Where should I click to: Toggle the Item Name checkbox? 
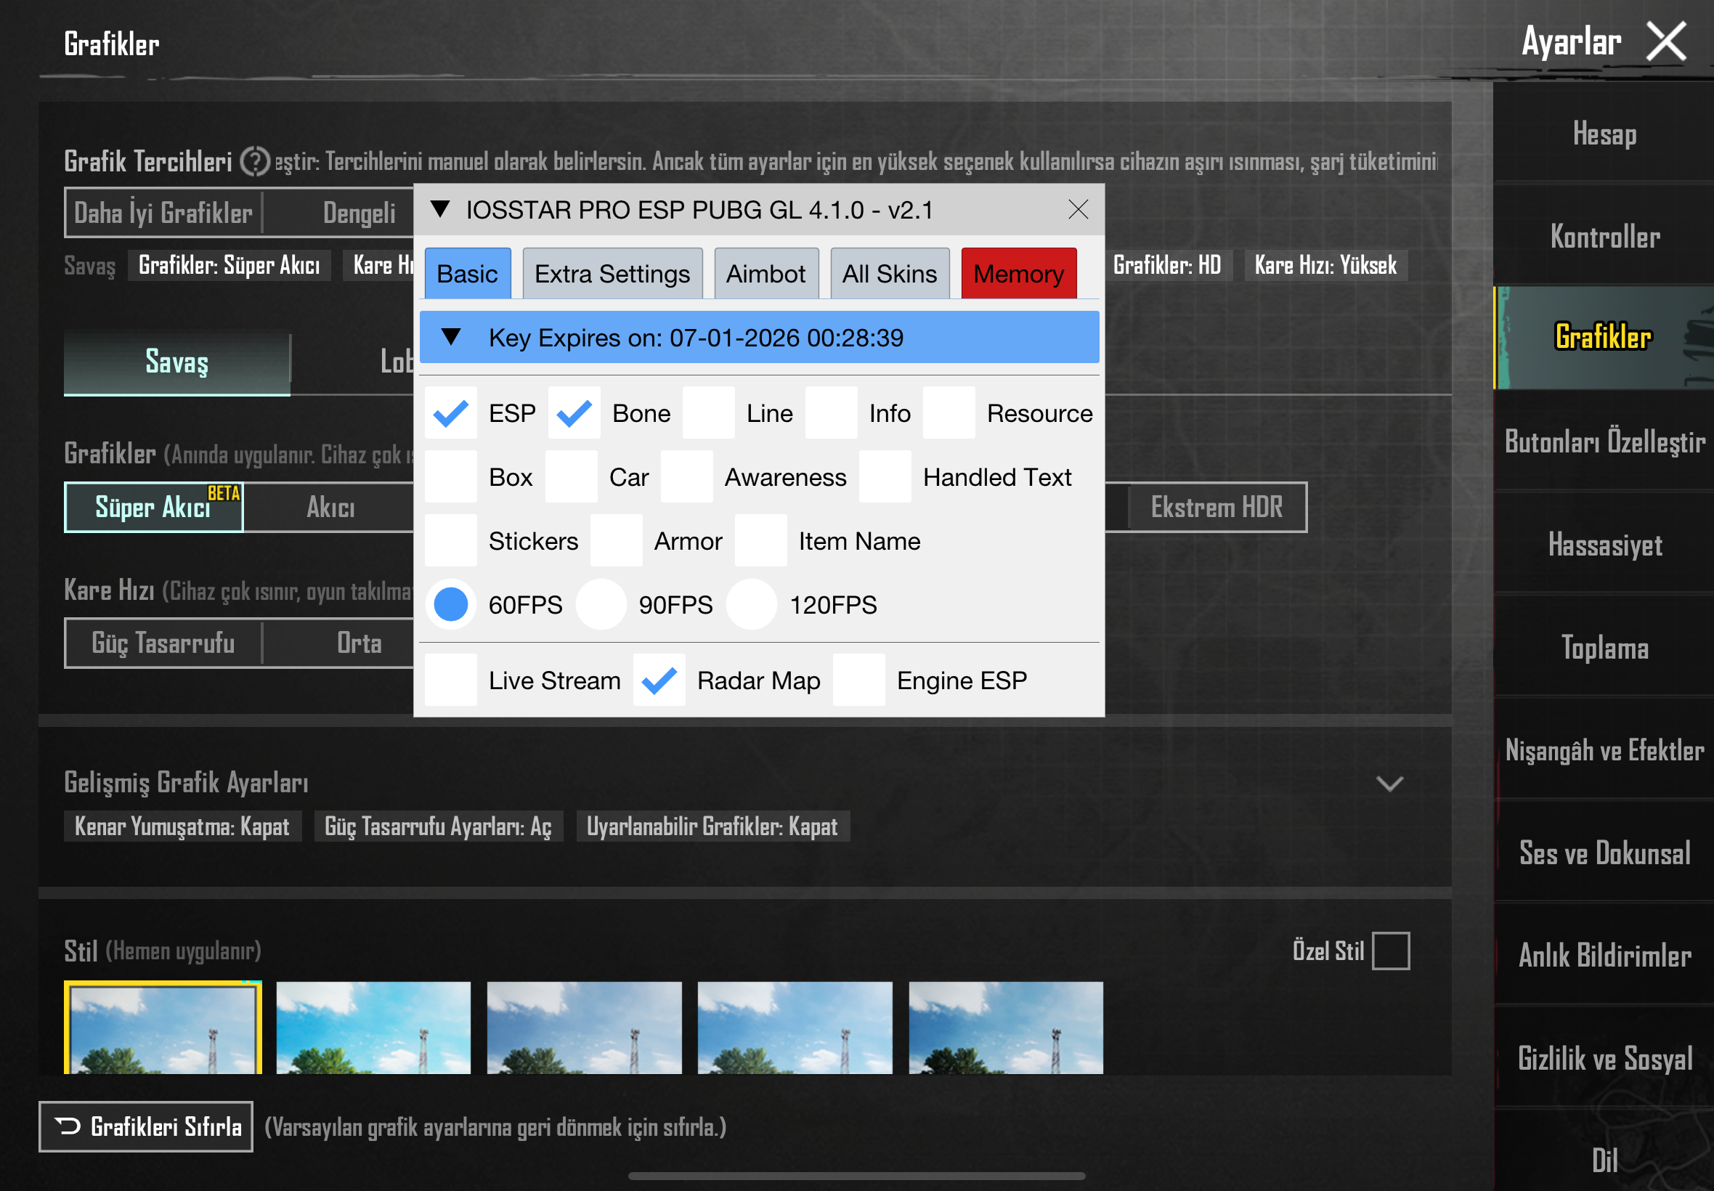tap(761, 540)
